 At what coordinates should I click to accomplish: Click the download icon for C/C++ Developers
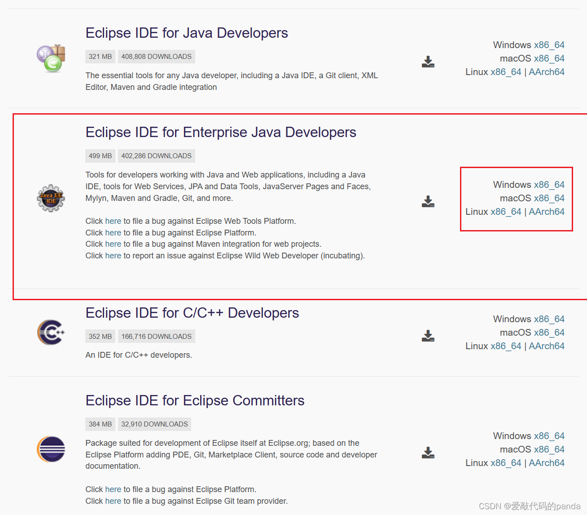point(428,336)
